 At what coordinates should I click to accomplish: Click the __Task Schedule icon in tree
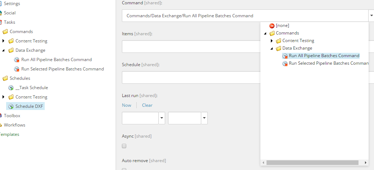(x=11, y=88)
